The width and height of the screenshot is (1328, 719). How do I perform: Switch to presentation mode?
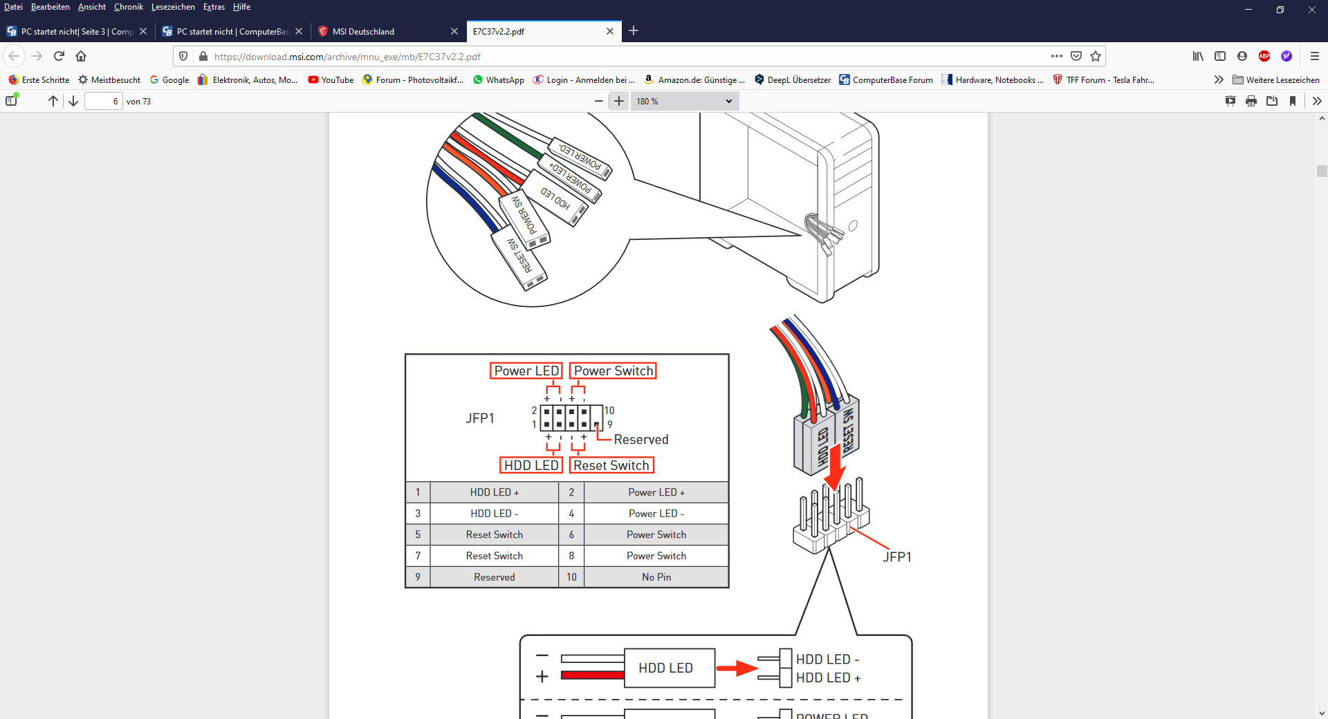coord(1230,101)
